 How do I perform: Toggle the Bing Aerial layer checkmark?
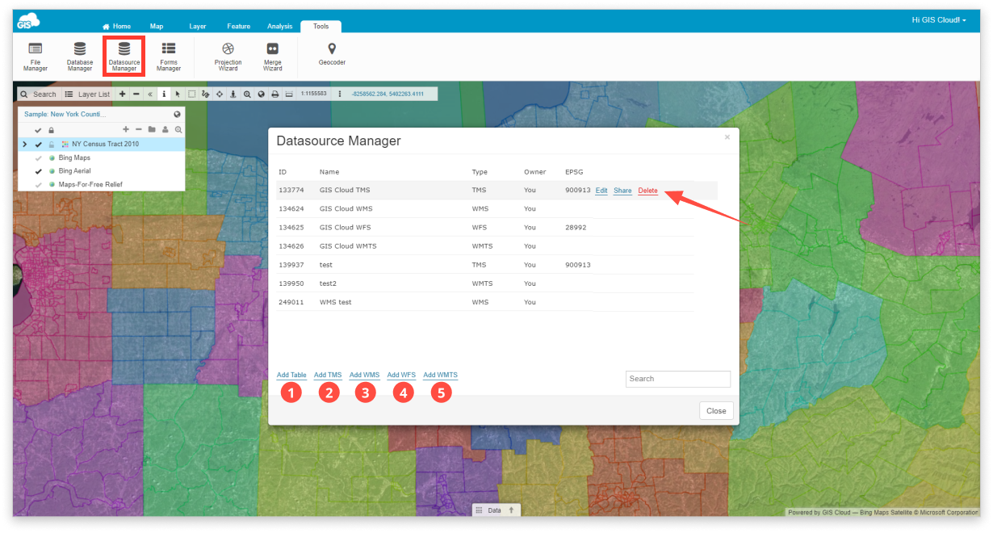[x=39, y=170]
